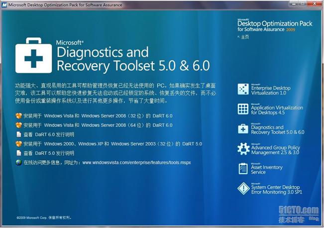The width and height of the screenshot is (324, 228).
Task: Click the Application Virtualization grid icon
Action: pos(243,109)
